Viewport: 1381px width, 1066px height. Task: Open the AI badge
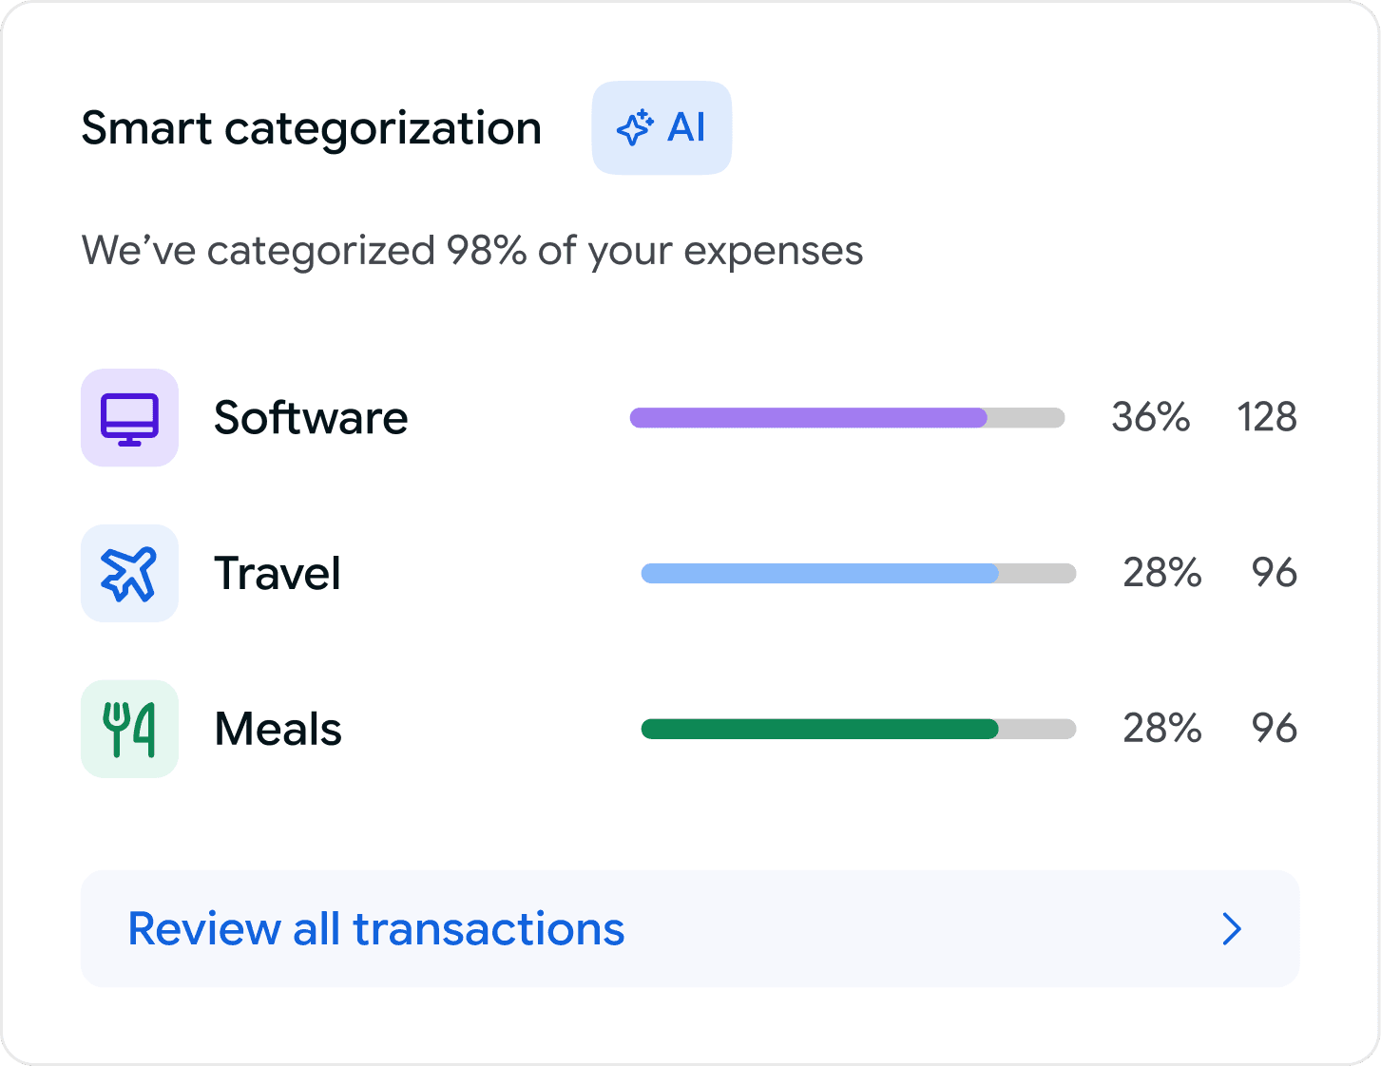pyautogui.click(x=662, y=128)
